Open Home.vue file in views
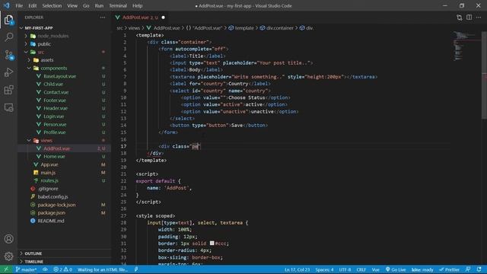Viewport: 487px width, 274px height. coord(54,157)
